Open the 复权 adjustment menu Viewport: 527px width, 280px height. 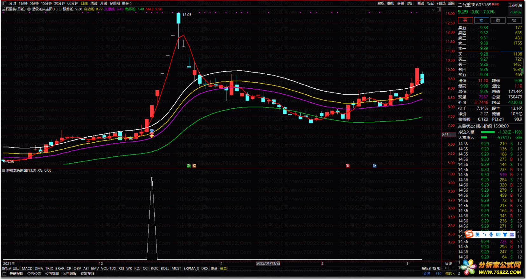click(381, 3)
